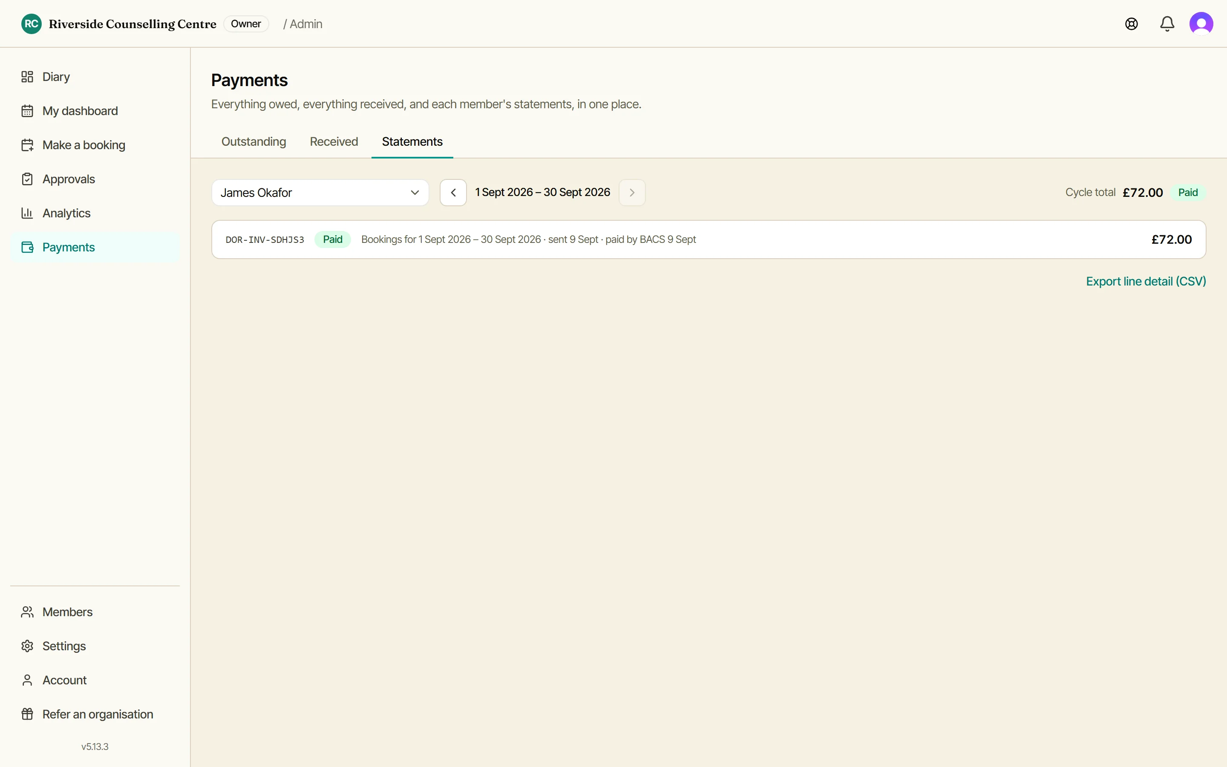Image resolution: width=1227 pixels, height=767 pixels.
Task: Switch to the Received tab
Action: 334,141
